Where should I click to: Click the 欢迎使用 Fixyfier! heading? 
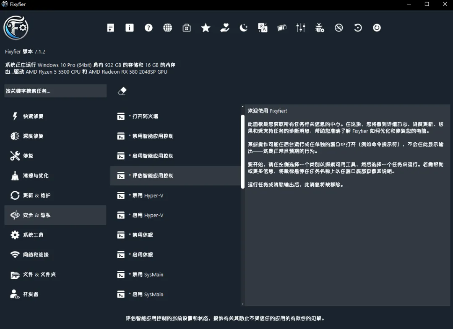tap(267, 111)
